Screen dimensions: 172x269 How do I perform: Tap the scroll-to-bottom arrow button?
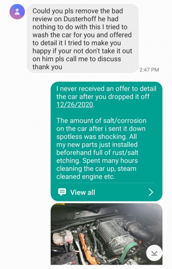pyautogui.click(x=154, y=253)
